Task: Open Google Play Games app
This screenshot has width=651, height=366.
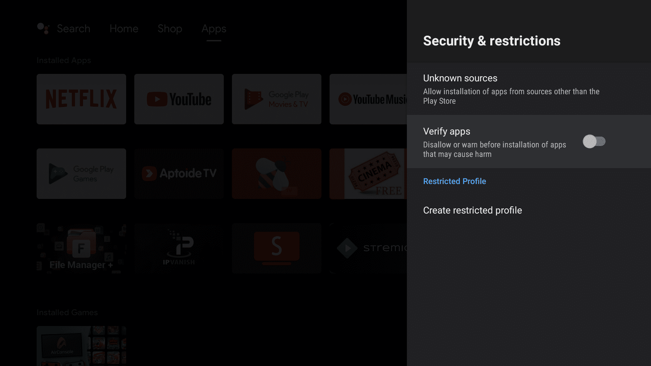Action: click(x=81, y=174)
